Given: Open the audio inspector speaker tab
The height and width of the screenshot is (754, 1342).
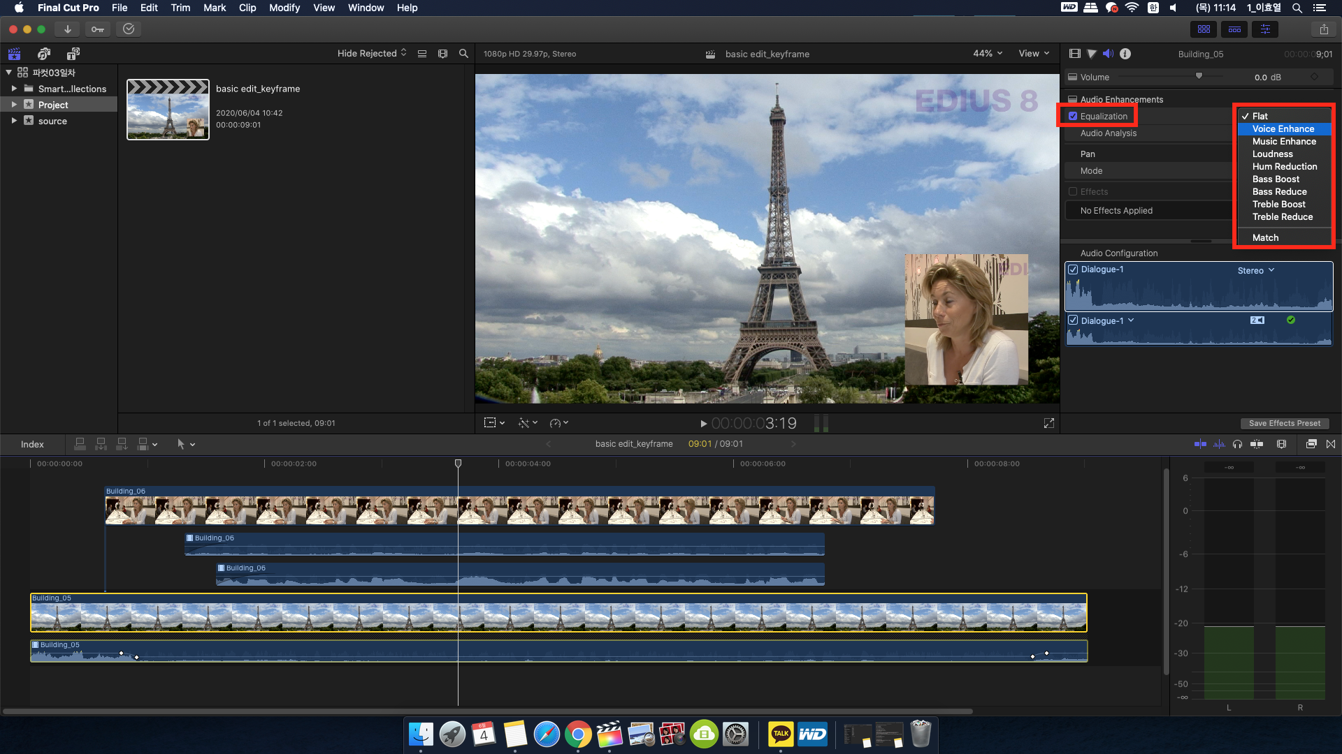Looking at the screenshot, I should pos(1108,54).
